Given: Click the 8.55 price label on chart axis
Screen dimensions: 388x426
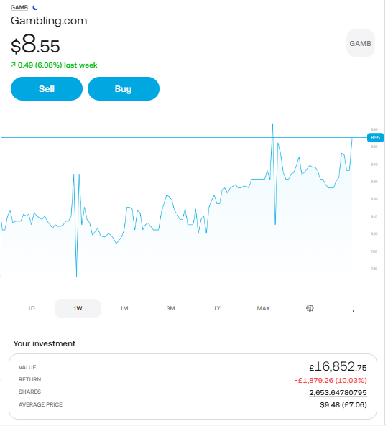Looking at the screenshot, I should click(x=375, y=138).
